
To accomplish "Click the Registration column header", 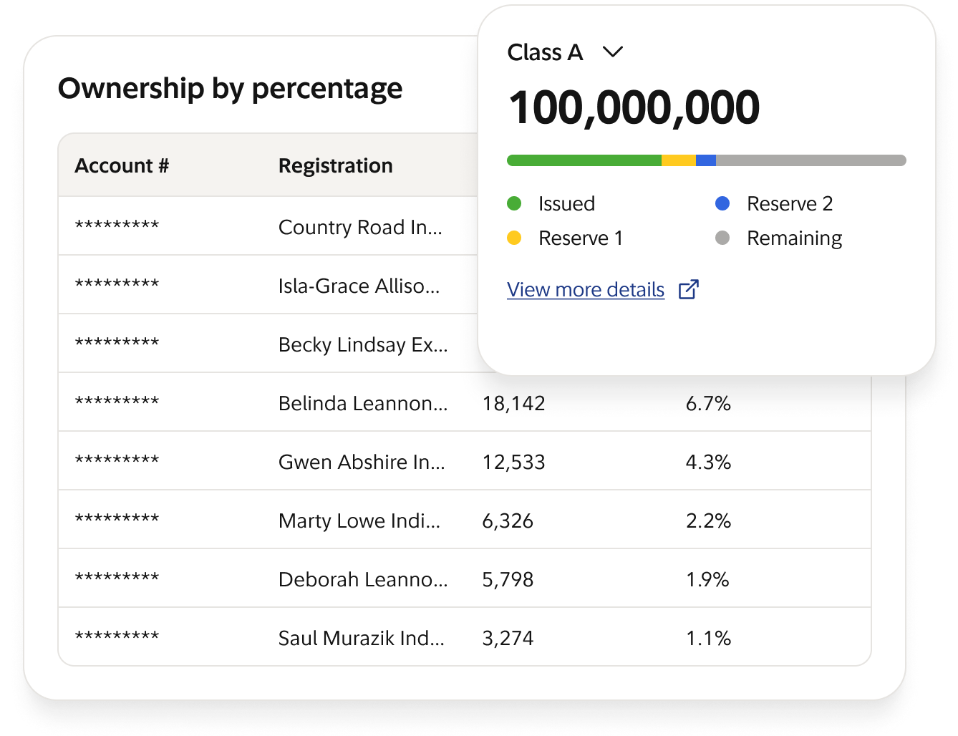I will click(x=335, y=165).
